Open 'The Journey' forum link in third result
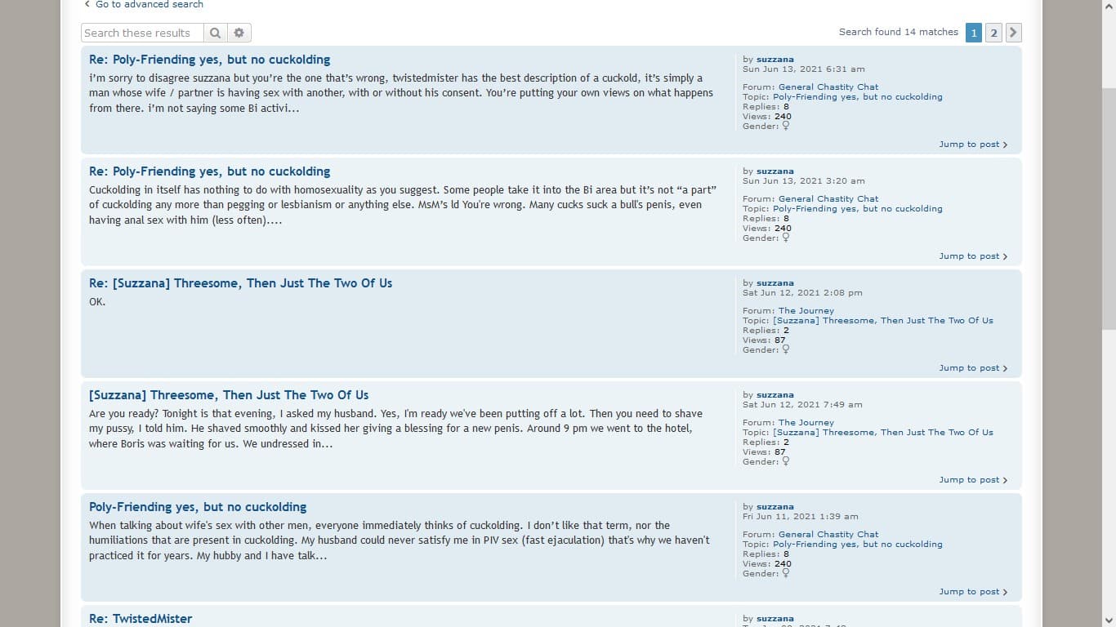The image size is (1116, 627). coord(806,310)
